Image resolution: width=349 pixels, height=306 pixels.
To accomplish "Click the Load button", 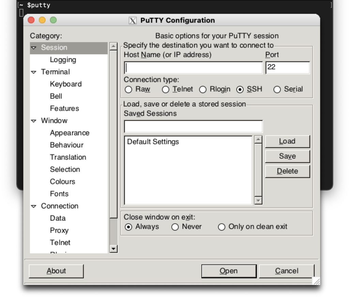I will point(287,141).
